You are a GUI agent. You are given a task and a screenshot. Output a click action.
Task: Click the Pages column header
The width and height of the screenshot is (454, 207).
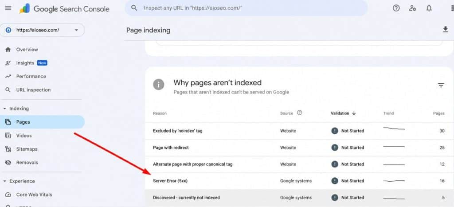438,113
